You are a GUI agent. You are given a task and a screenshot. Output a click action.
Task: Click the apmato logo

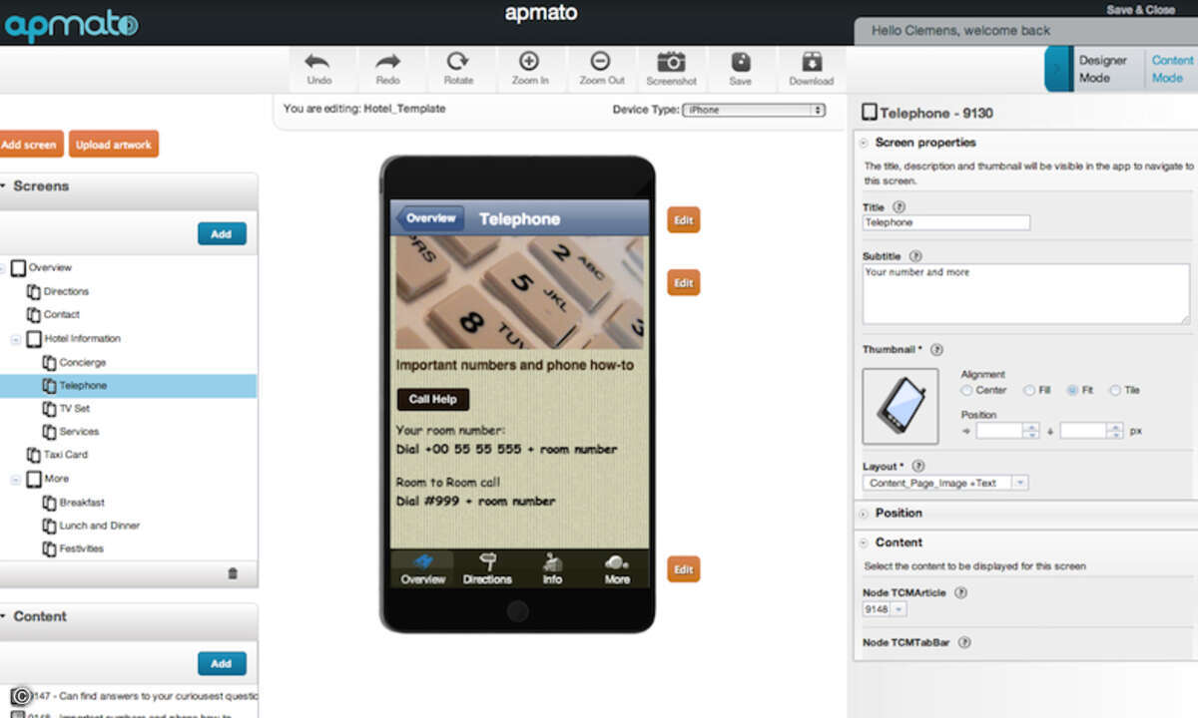tap(70, 25)
